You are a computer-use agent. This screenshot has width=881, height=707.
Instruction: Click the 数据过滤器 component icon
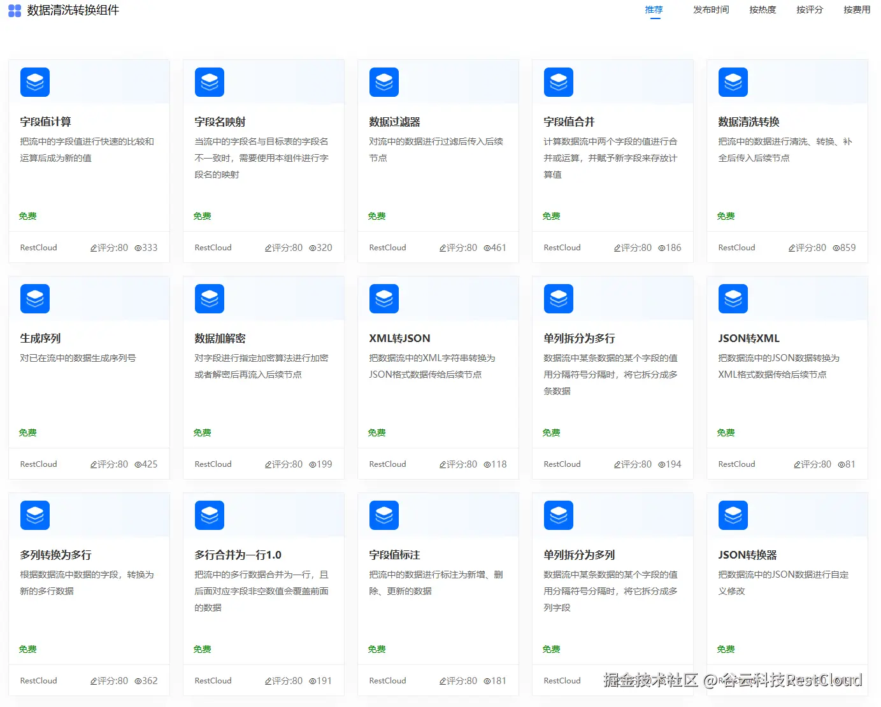pyautogui.click(x=383, y=82)
